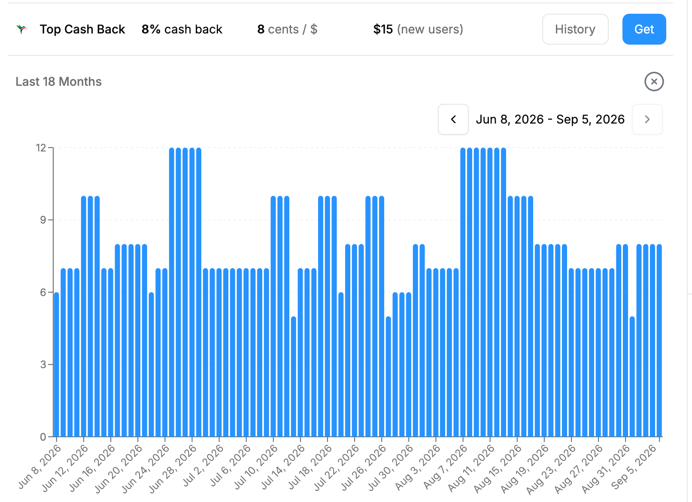The height and width of the screenshot is (502, 692).
Task: Click the Jul 2, 2026 x-axis label
Action: pos(203,466)
